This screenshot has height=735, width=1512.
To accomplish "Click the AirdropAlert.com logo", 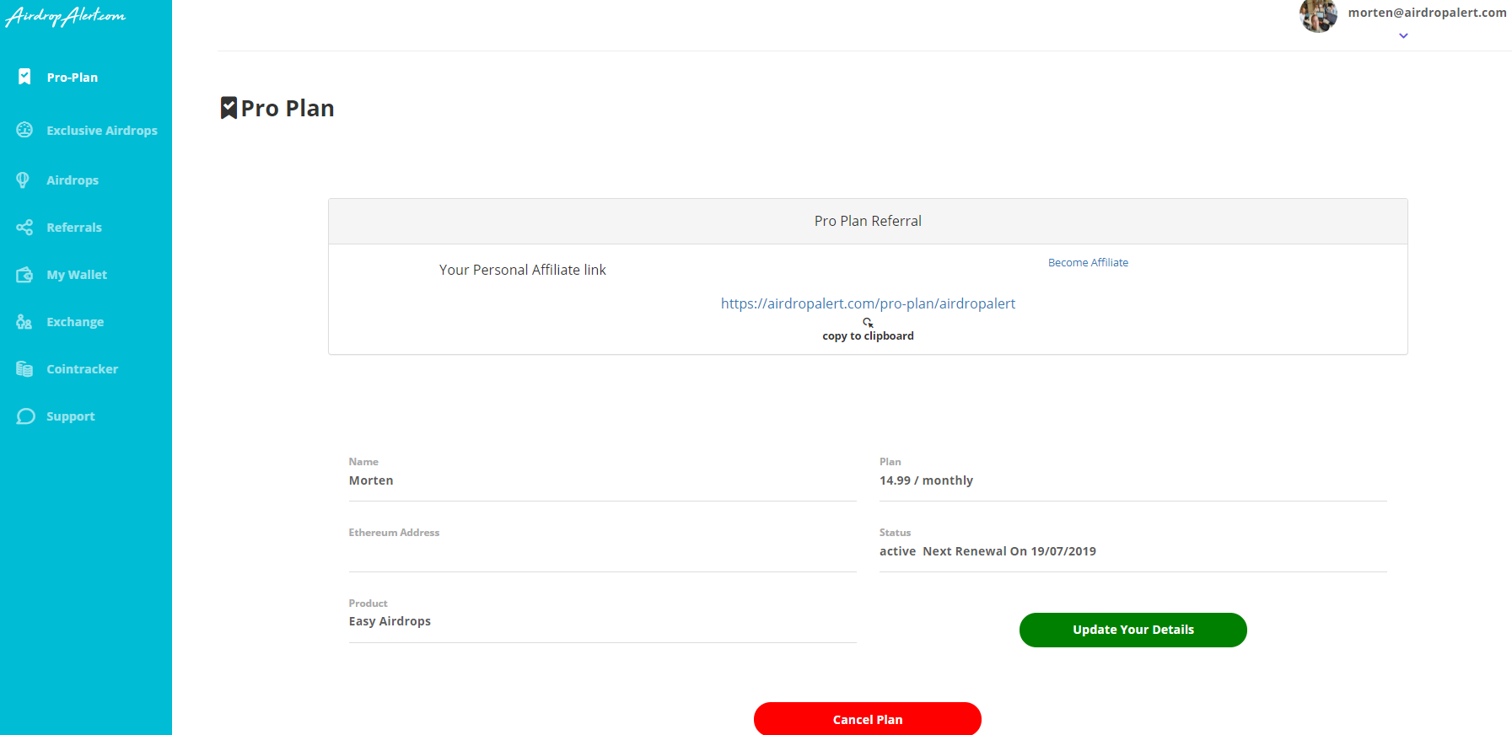I will pos(65,16).
